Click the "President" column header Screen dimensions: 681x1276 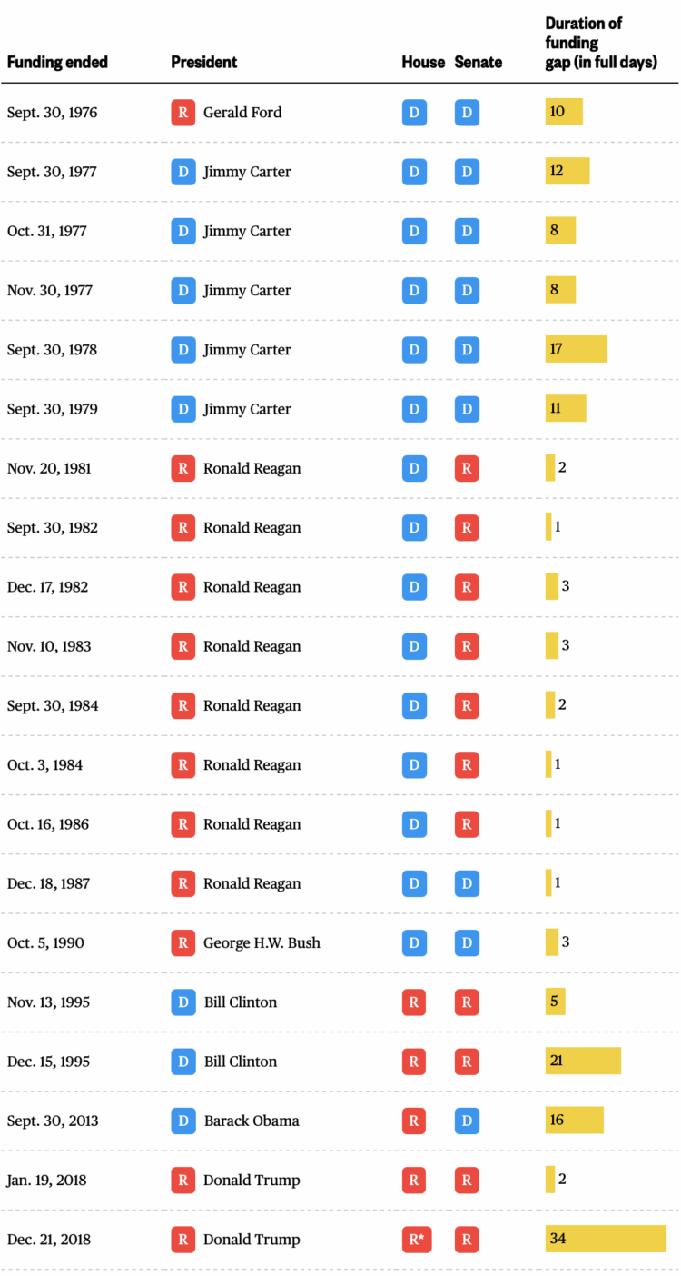tap(203, 62)
